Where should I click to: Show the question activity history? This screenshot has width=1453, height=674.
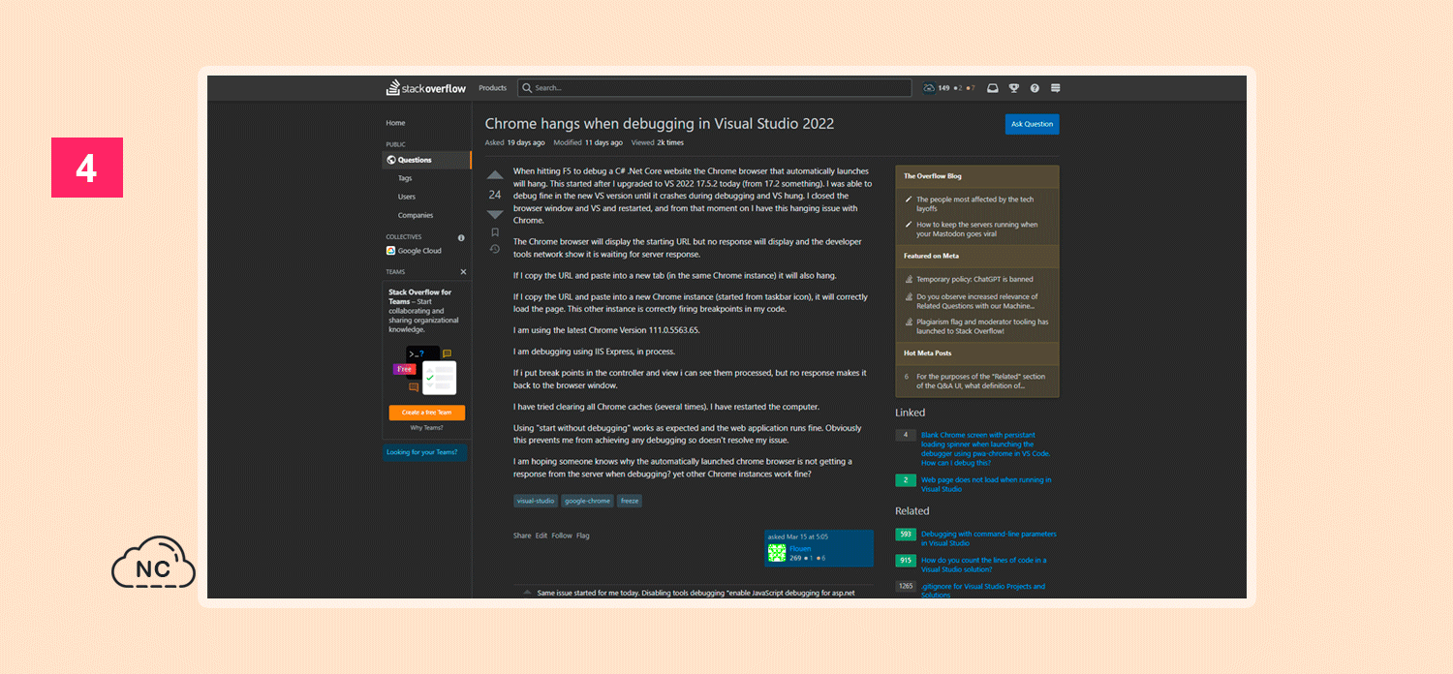pyautogui.click(x=495, y=249)
